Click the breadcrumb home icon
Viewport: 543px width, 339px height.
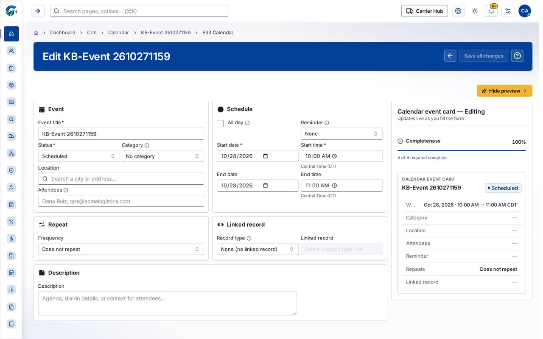[x=36, y=33]
